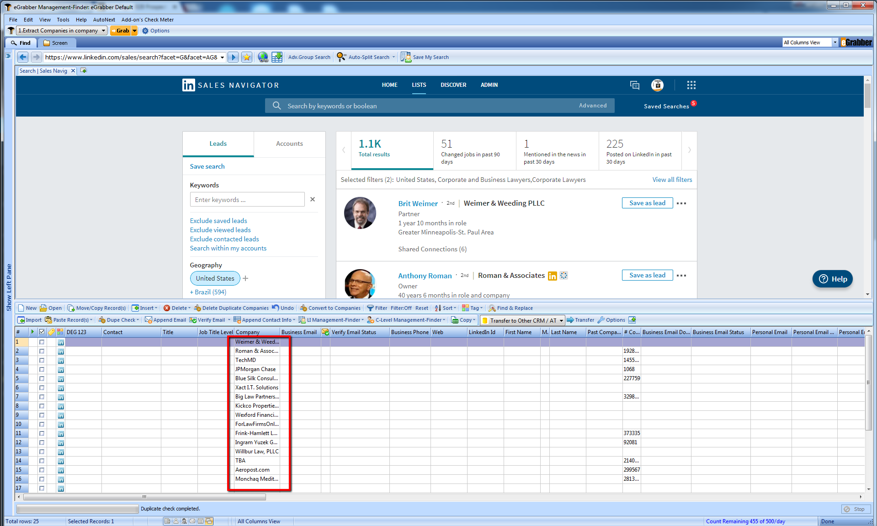Tick checkbox for row 6 Xact I.T. Solutions

click(x=42, y=388)
